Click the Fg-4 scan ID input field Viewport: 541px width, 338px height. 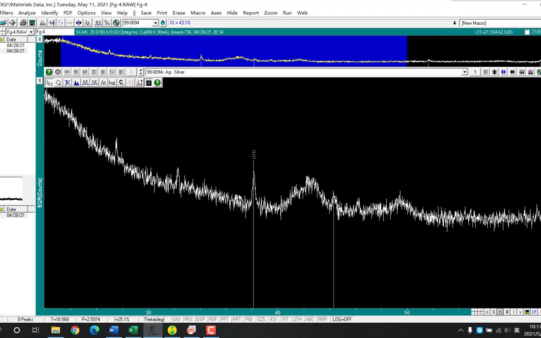(55, 32)
